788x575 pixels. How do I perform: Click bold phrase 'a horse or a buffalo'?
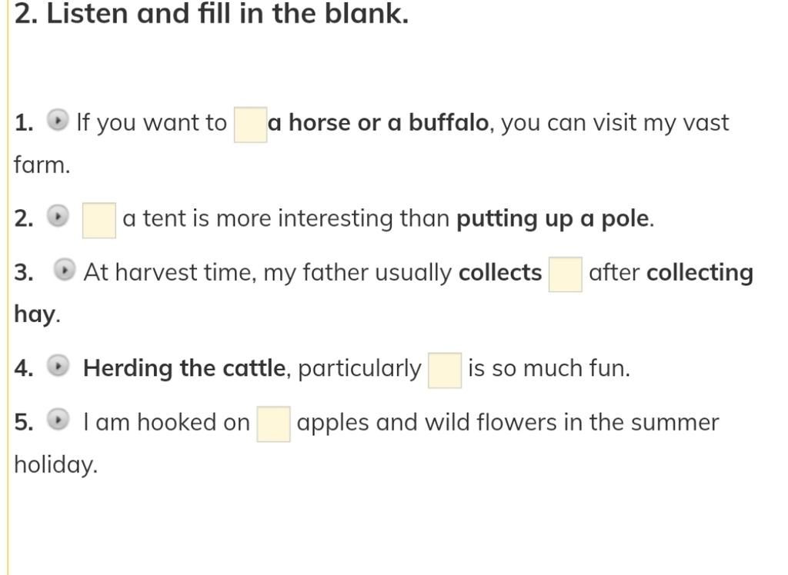coord(378,122)
